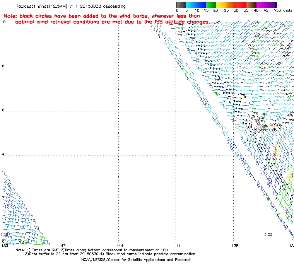Click the legend tick label '15'
This screenshot has width=294, height=266.
click(x=206, y=10)
